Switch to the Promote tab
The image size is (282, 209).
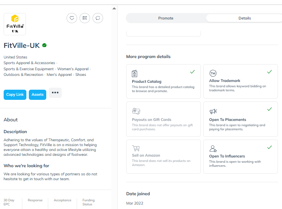(166, 18)
